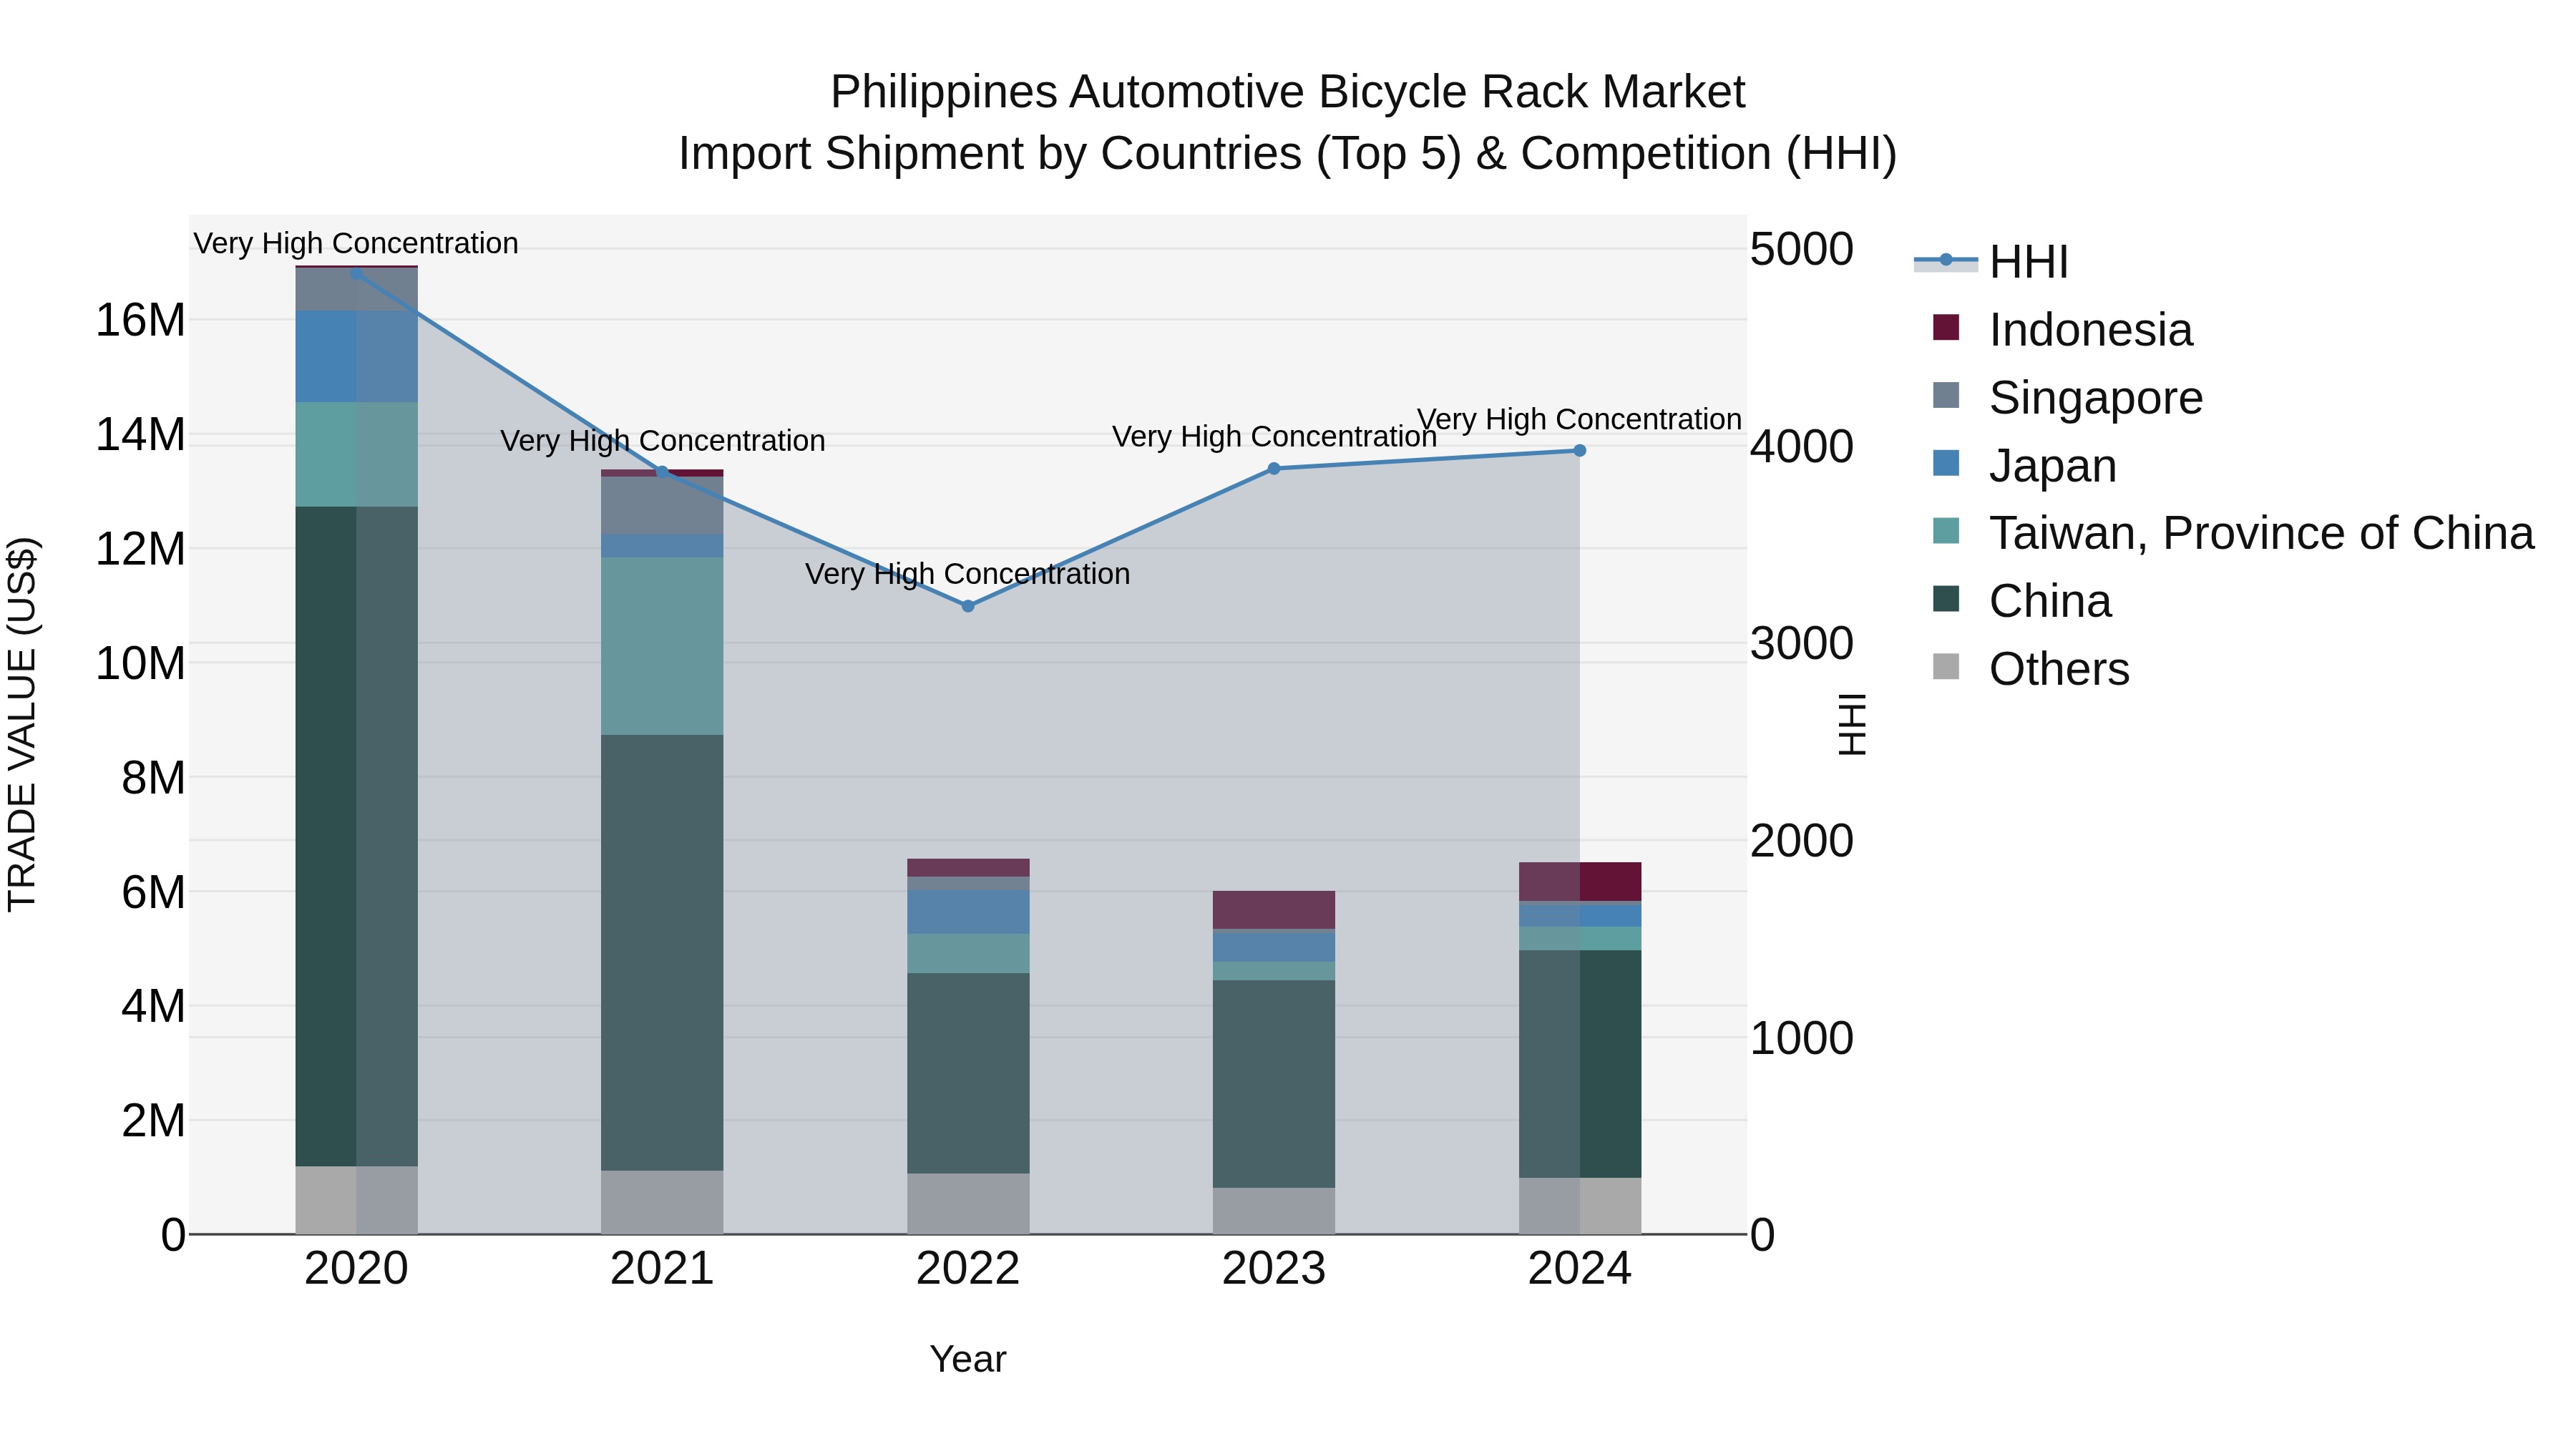This screenshot has width=2576, height=1449.
Task: Select 'Taiwan, Province of China' legend label
Action: click(x=2262, y=533)
